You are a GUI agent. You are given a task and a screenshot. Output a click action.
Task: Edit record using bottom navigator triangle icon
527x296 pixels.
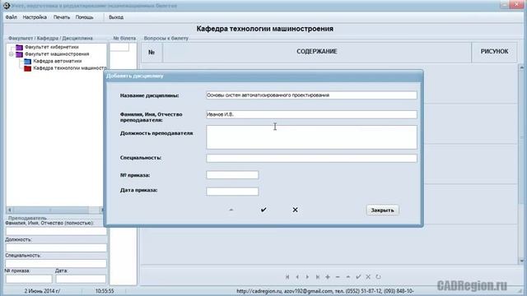[x=348, y=277]
